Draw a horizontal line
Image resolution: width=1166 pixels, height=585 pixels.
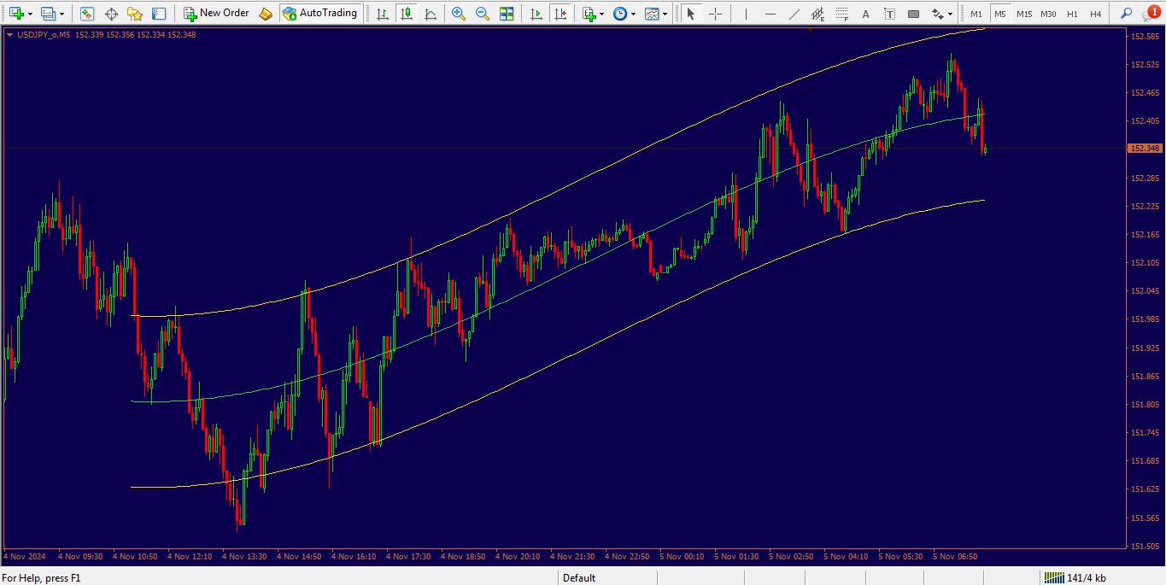pyautogui.click(x=770, y=14)
